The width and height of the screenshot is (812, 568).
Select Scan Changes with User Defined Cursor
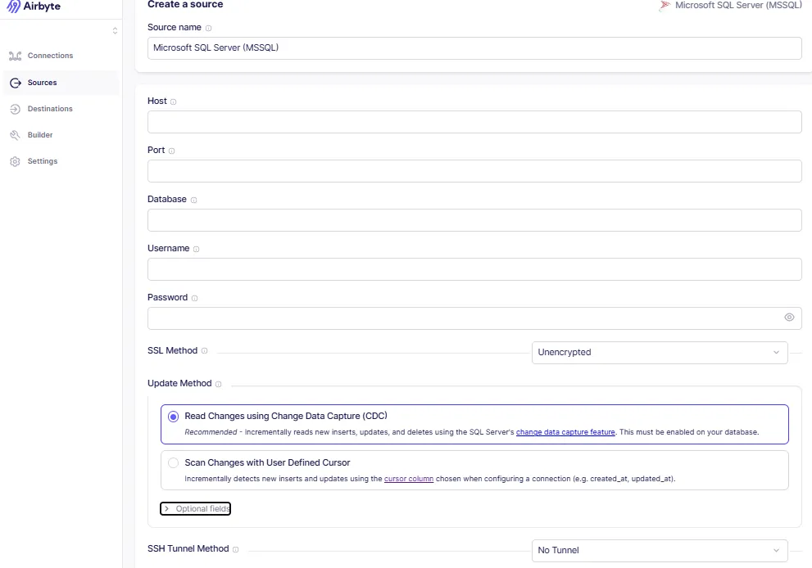click(174, 463)
